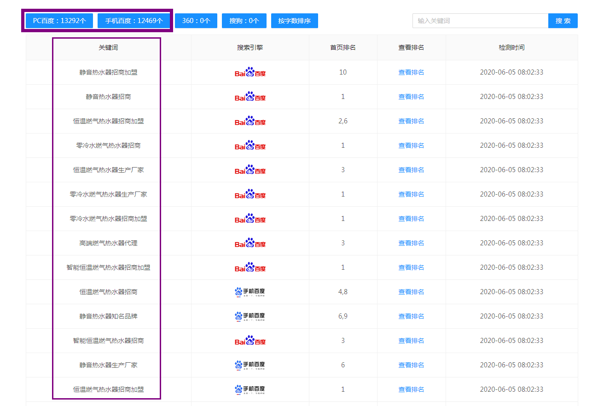
Task: Select keyword 智能恒温燃气热水器招商
Action: click(x=108, y=341)
